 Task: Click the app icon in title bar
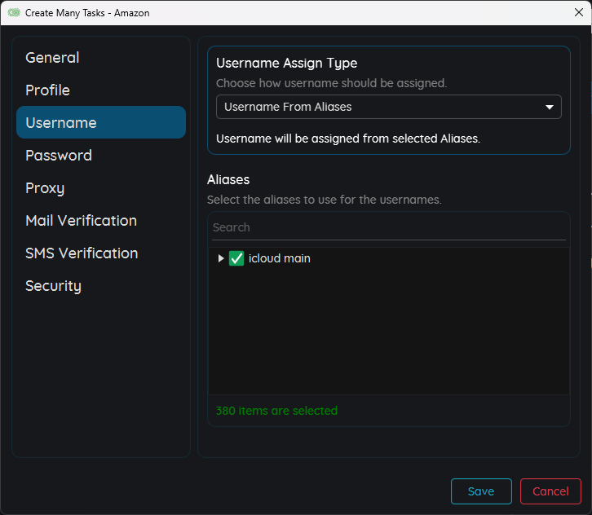pyautogui.click(x=13, y=13)
